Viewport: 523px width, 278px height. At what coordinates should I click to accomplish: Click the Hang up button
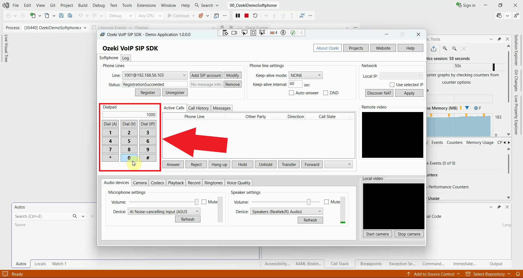219,164
